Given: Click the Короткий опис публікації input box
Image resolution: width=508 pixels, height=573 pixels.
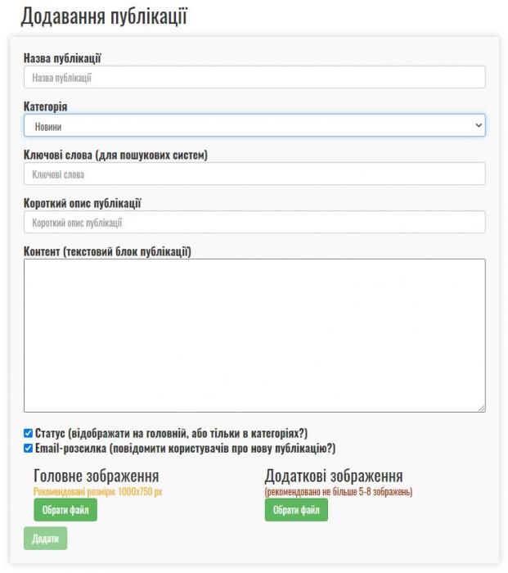Looking at the screenshot, I should click(254, 222).
